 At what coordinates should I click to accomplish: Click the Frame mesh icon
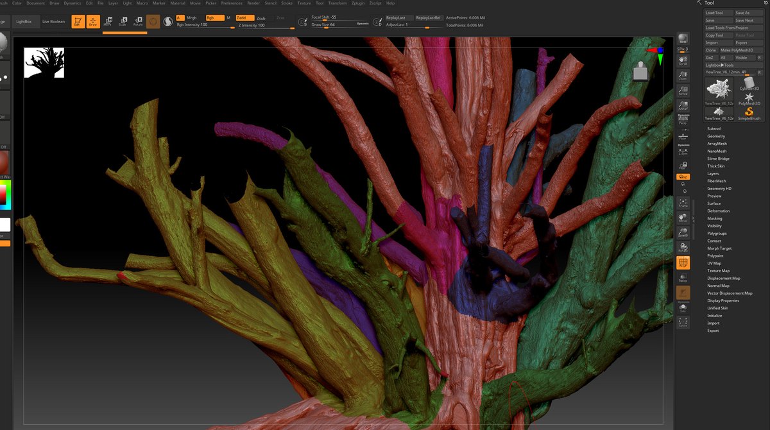tap(683, 203)
